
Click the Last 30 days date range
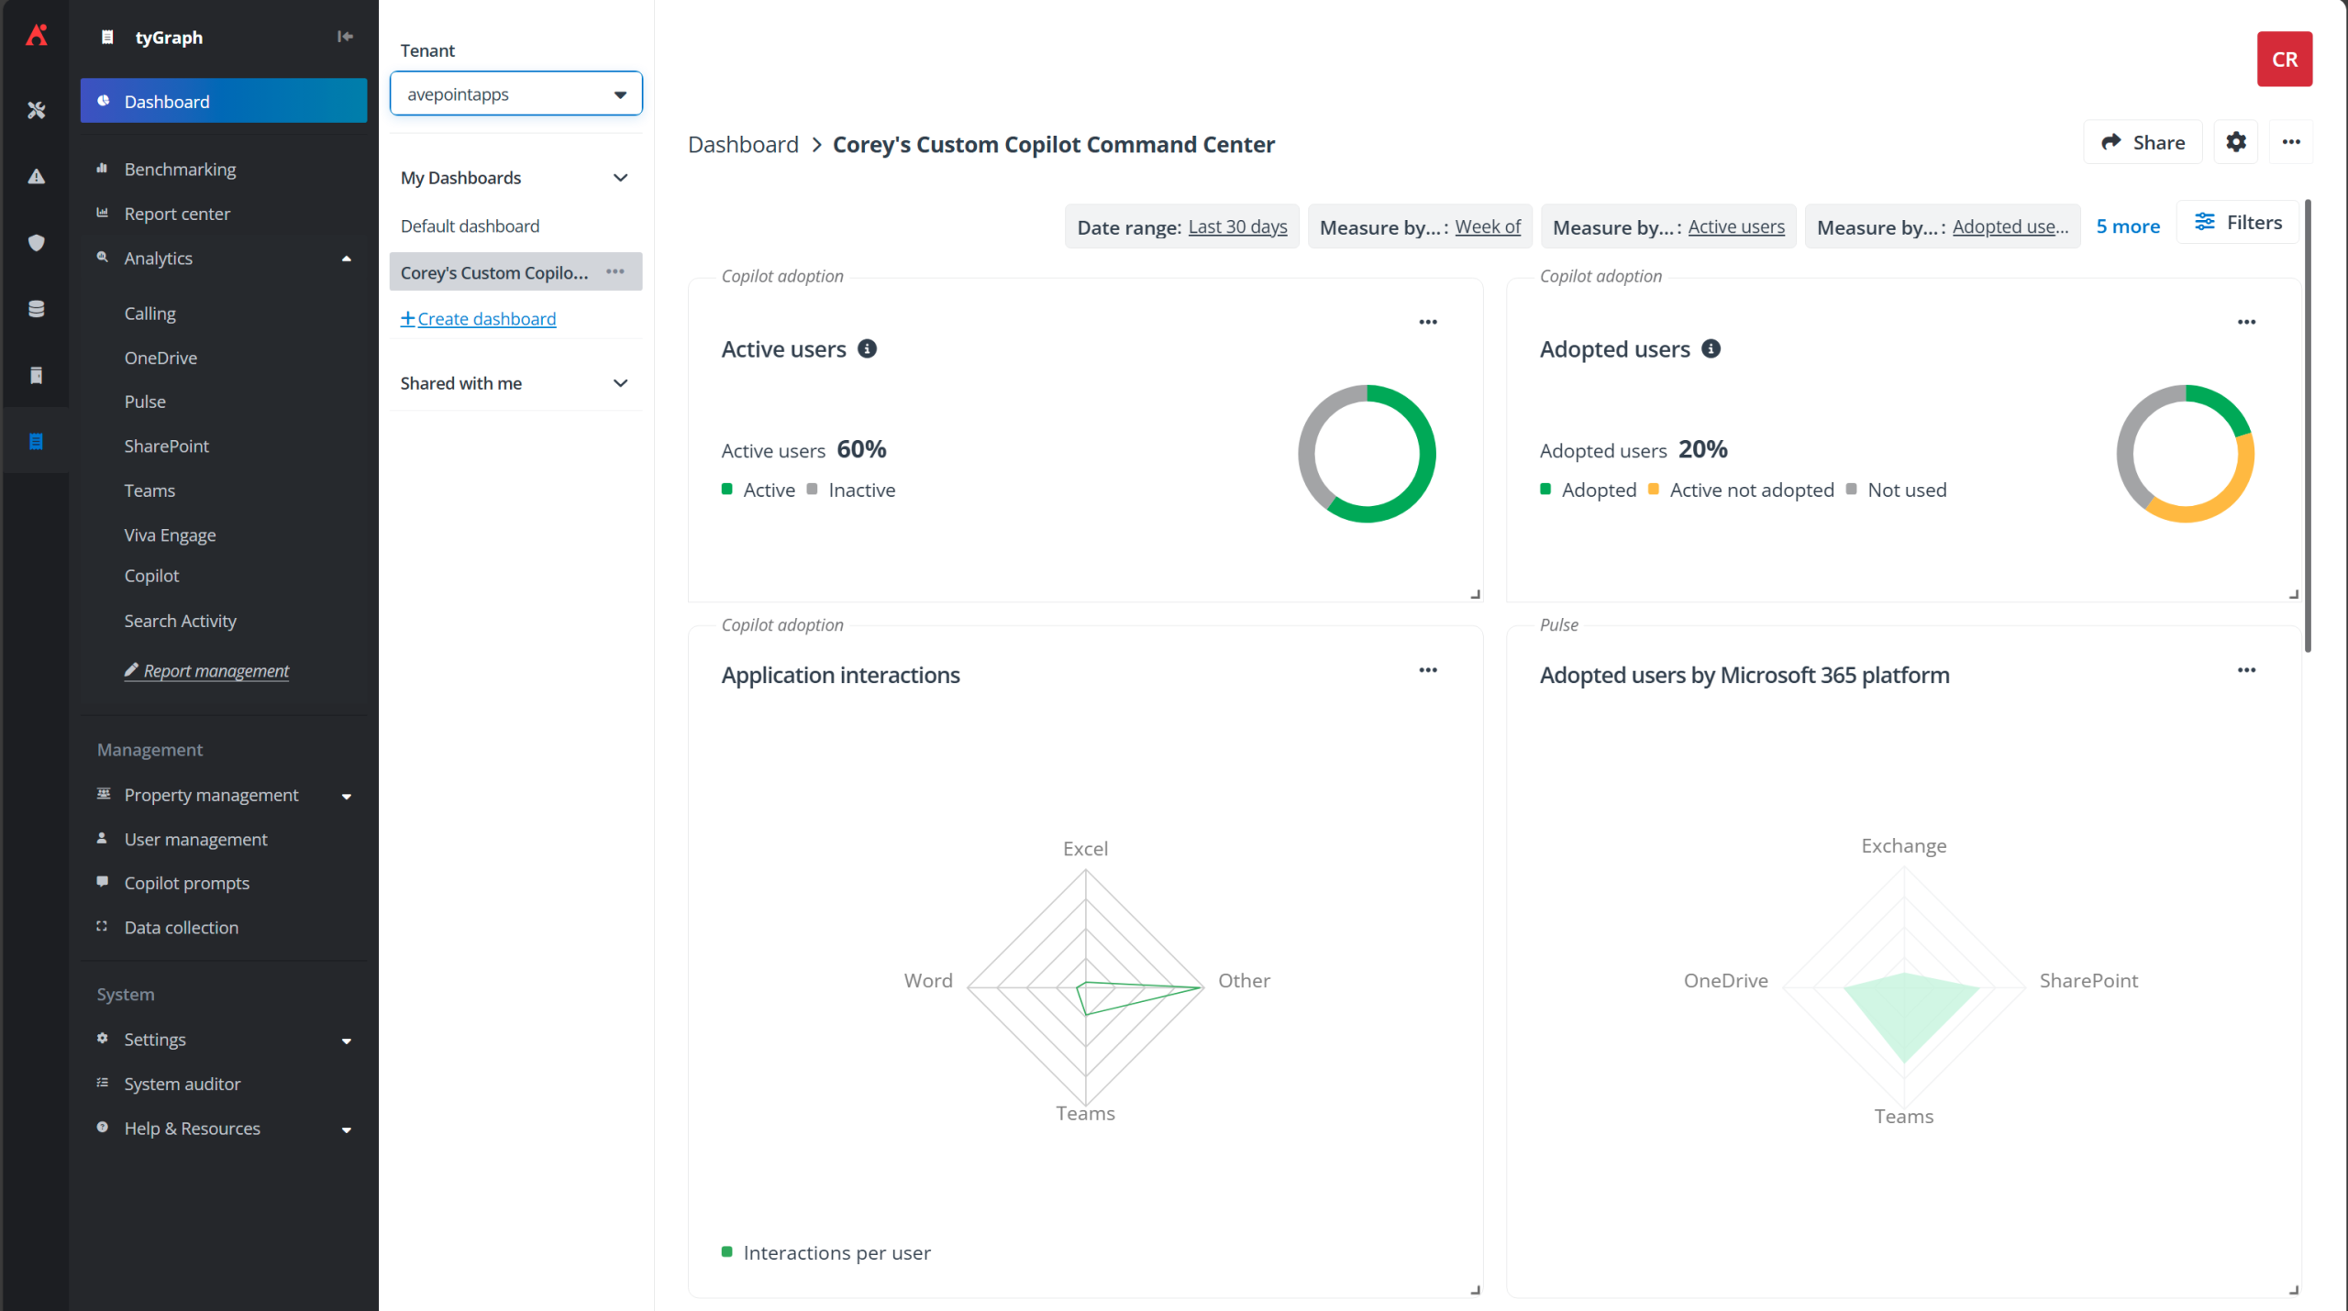[x=1237, y=226]
